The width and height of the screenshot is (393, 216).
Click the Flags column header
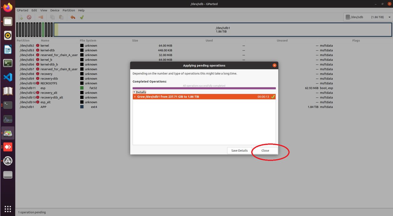(x=356, y=40)
